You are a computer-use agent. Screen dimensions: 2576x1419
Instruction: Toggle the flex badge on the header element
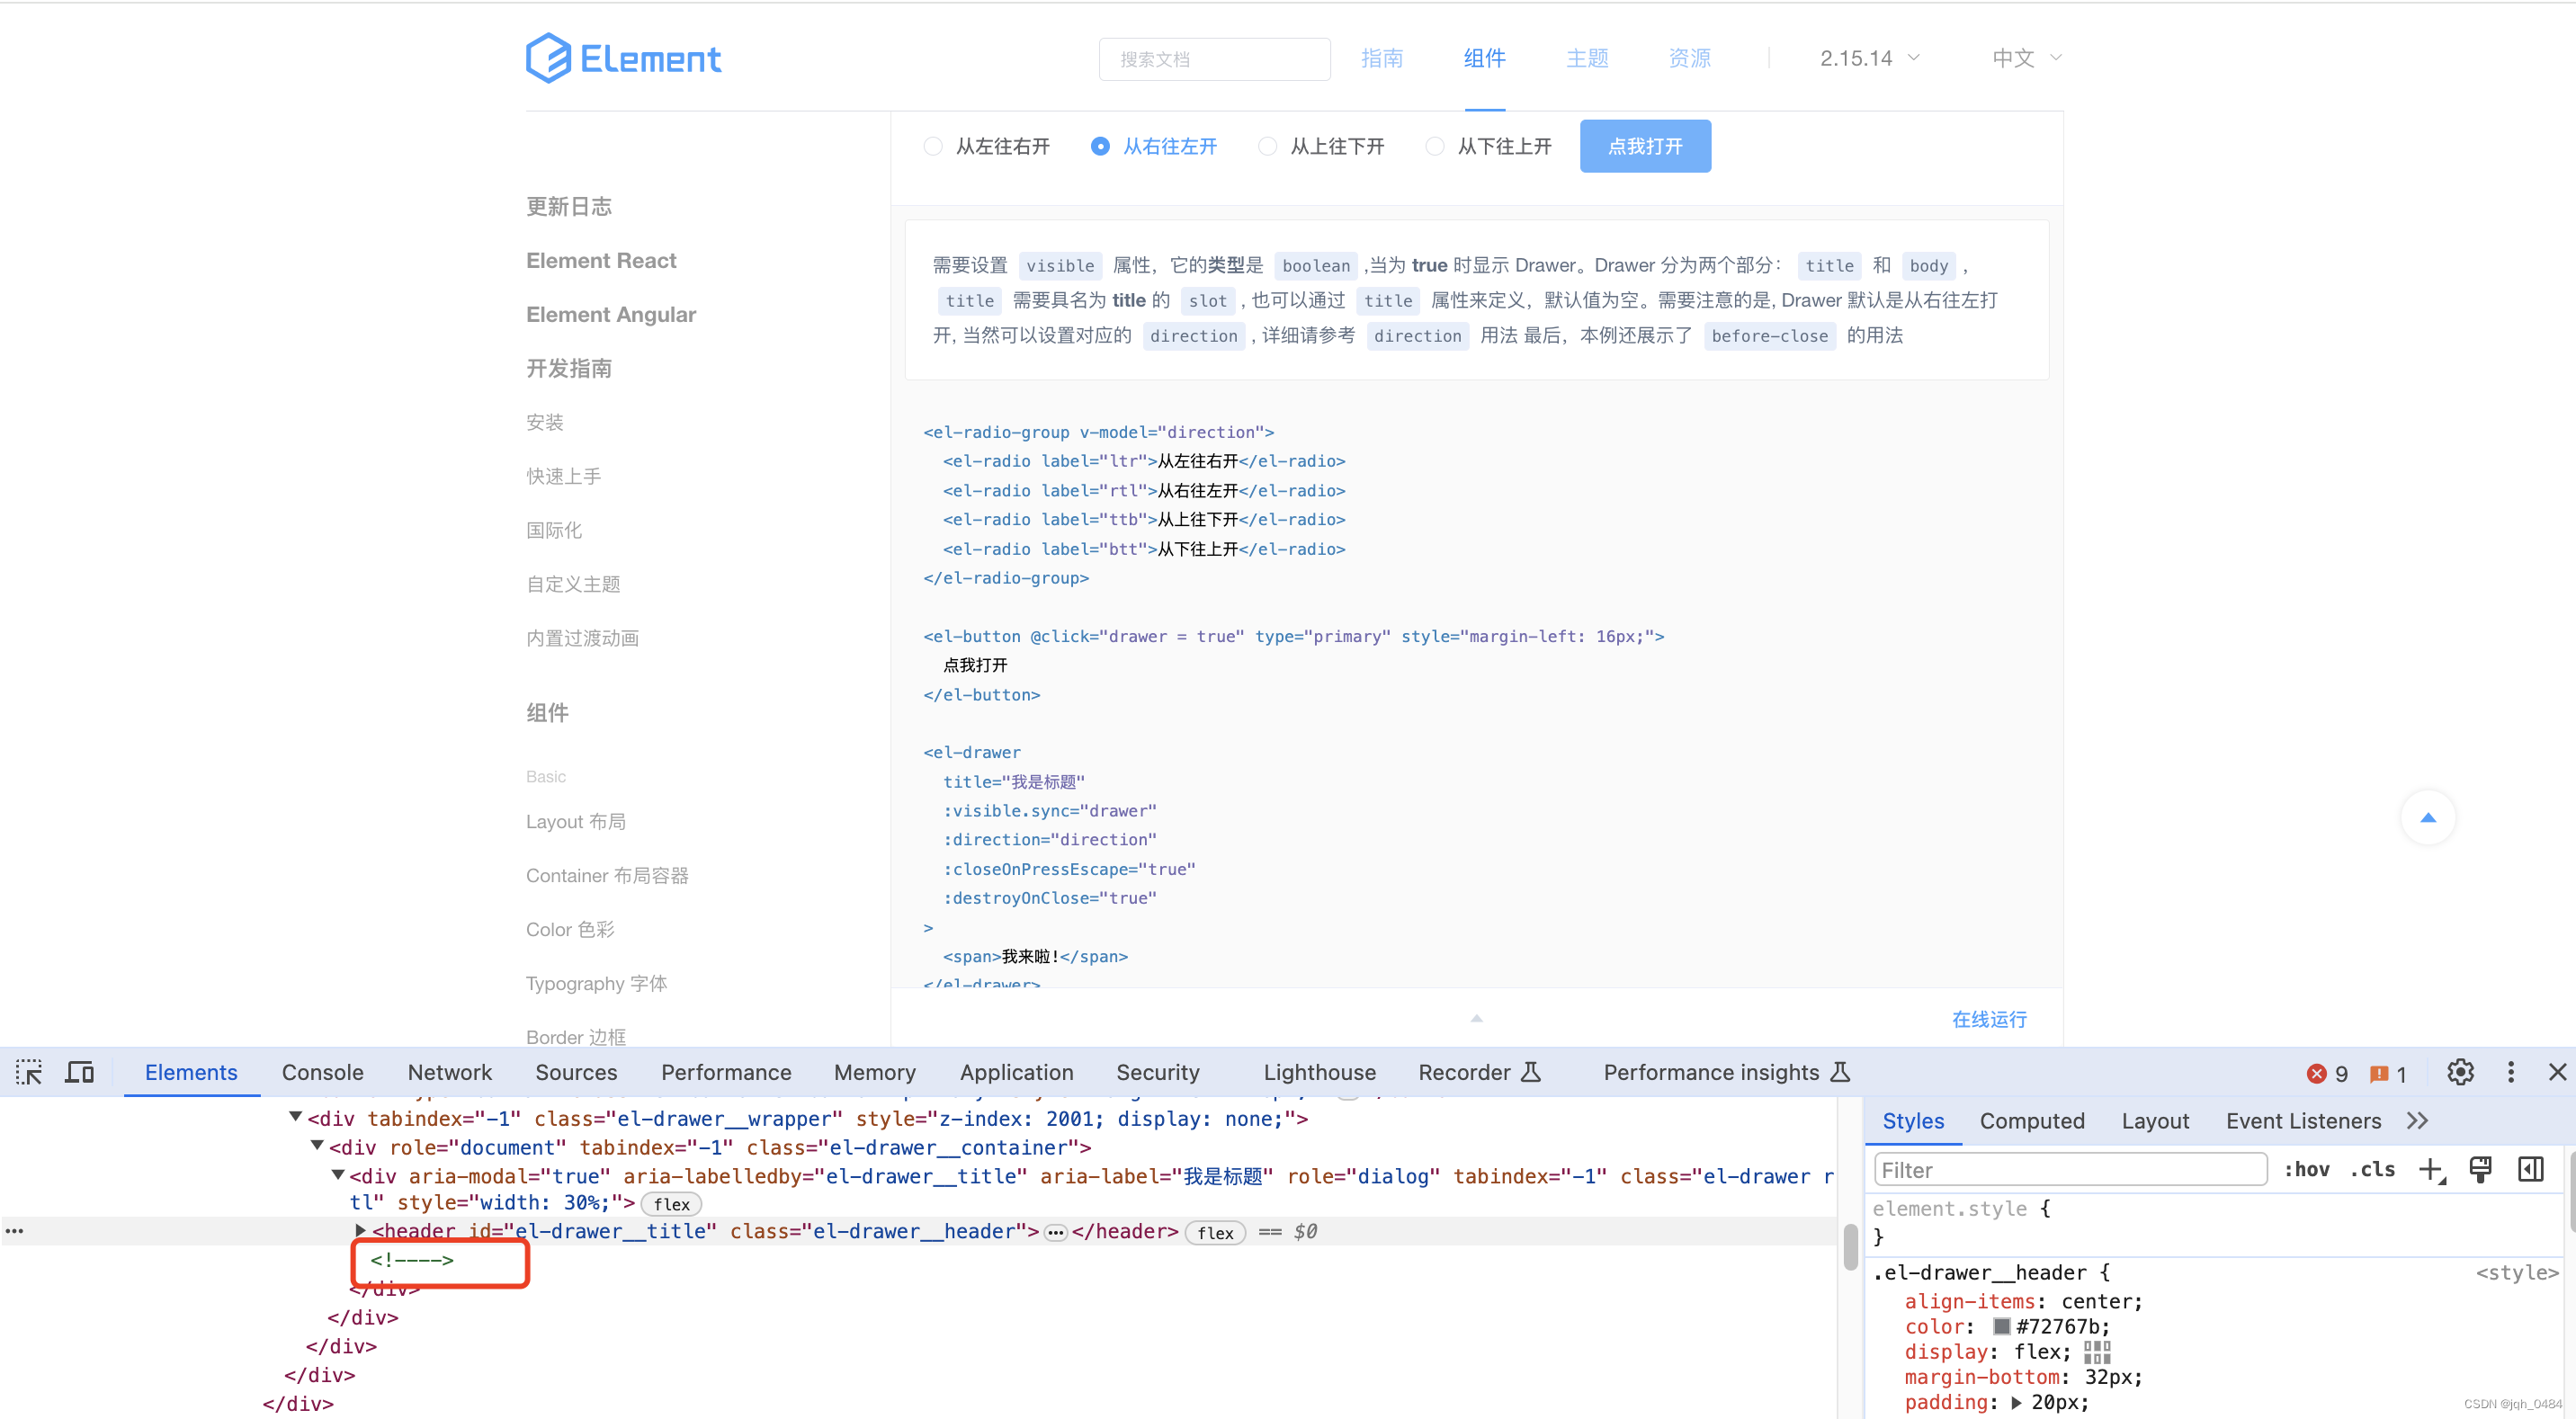1215,1232
